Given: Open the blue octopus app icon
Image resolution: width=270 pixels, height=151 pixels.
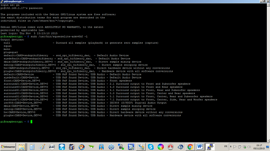Looking at the screenshot, I should (x=62, y=147).
